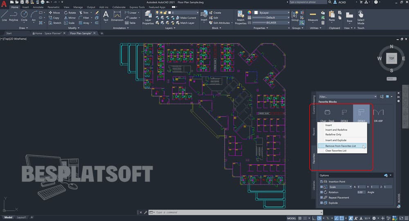The width and height of the screenshot is (409, 221).
Task: Expand the block Filter dropdown
Action: point(375,96)
